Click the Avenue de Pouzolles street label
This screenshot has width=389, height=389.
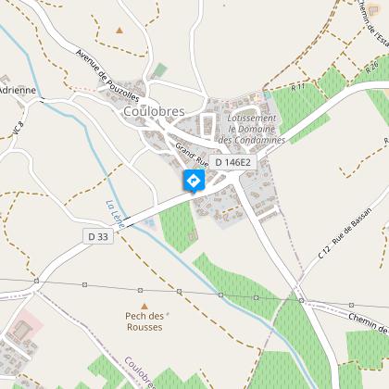107,76
